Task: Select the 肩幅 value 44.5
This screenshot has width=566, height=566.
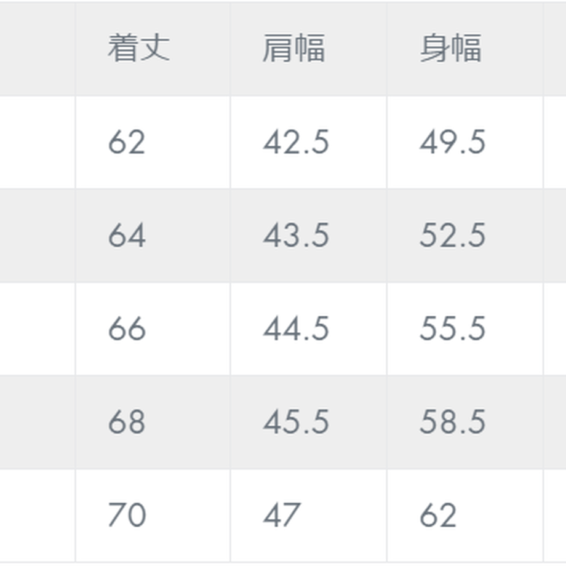Action: tap(296, 328)
